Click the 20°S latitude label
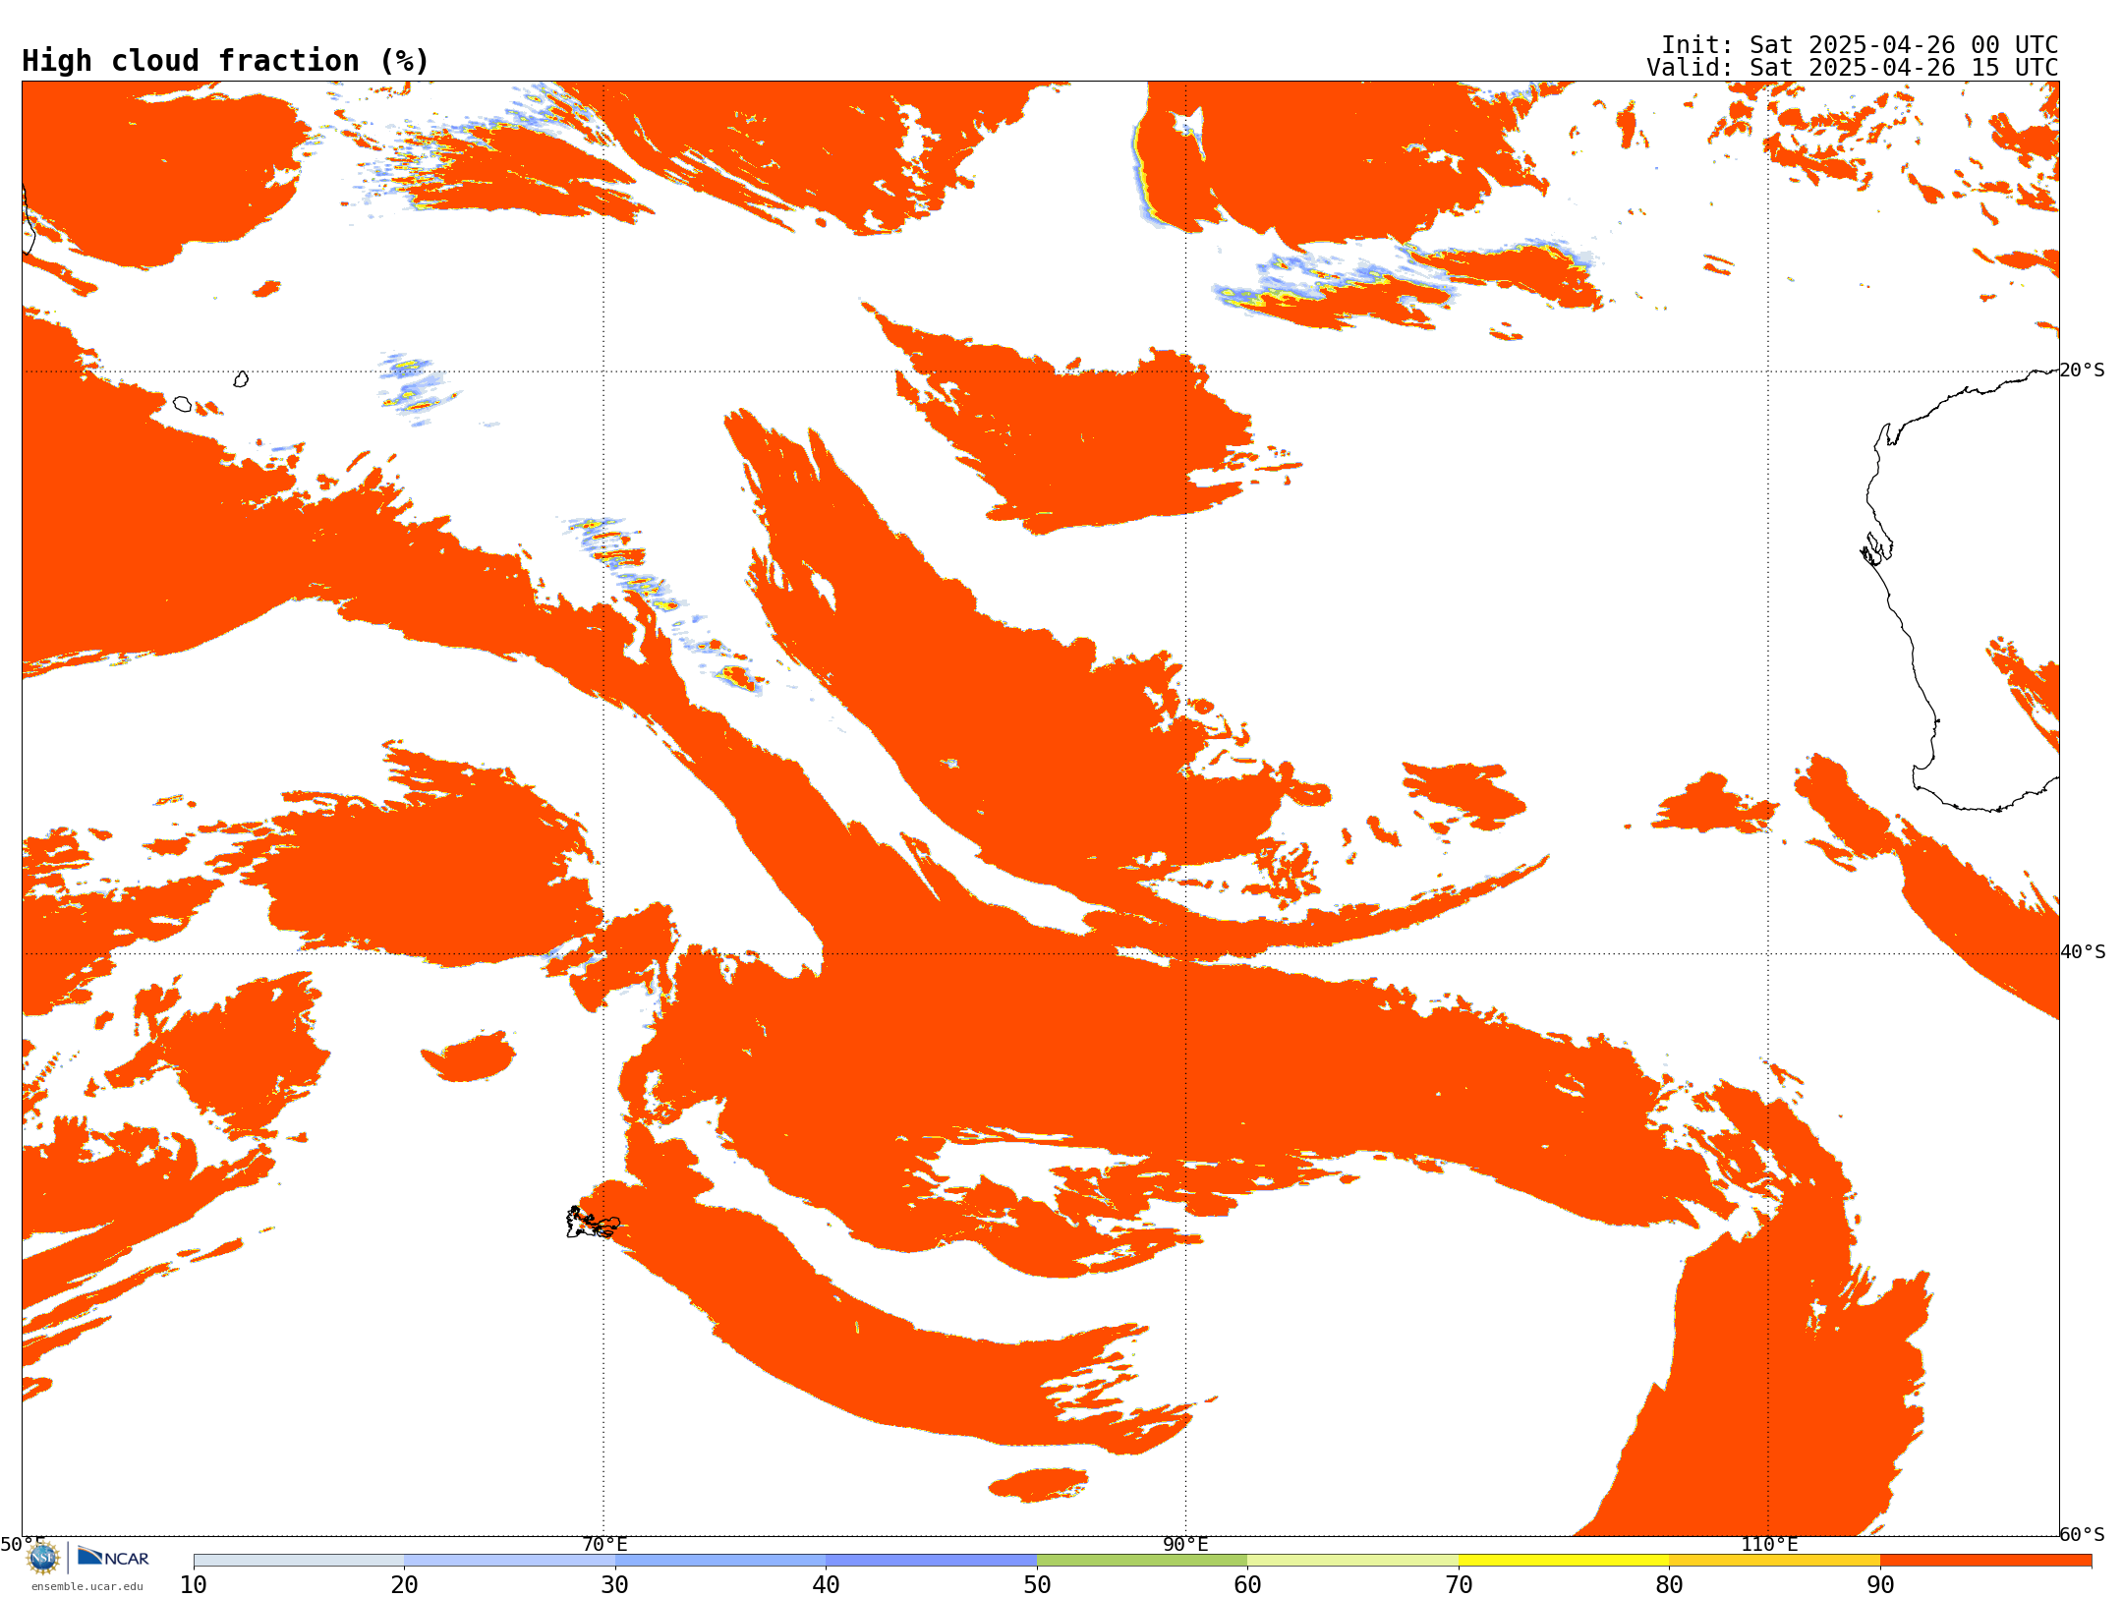Screen dimensions: 2123x1598 (x=2083, y=371)
